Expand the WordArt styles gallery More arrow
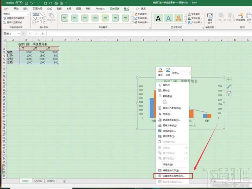 (x=185, y=22)
